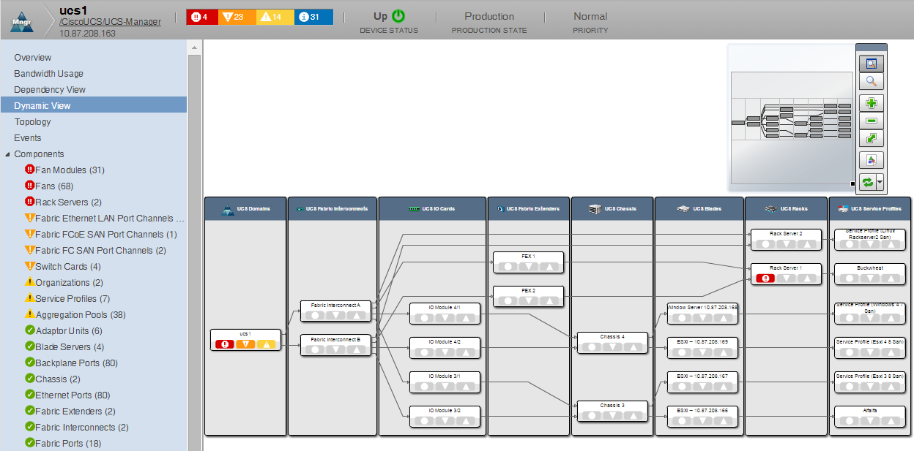Click the red critical icon on ucs1 node
The width and height of the screenshot is (914, 451).
(x=225, y=344)
